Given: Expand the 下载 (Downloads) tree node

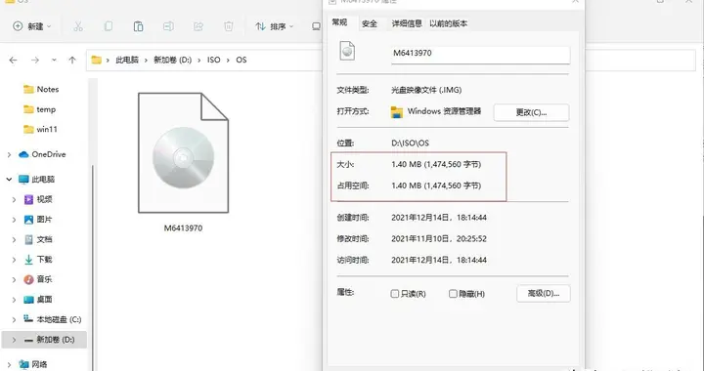Looking at the screenshot, I should click(x=14, y=260).
